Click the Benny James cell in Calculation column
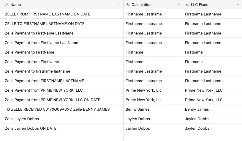The height and width of the screenshot is (141, 242). pyautogui.click(x=153, y=109)
